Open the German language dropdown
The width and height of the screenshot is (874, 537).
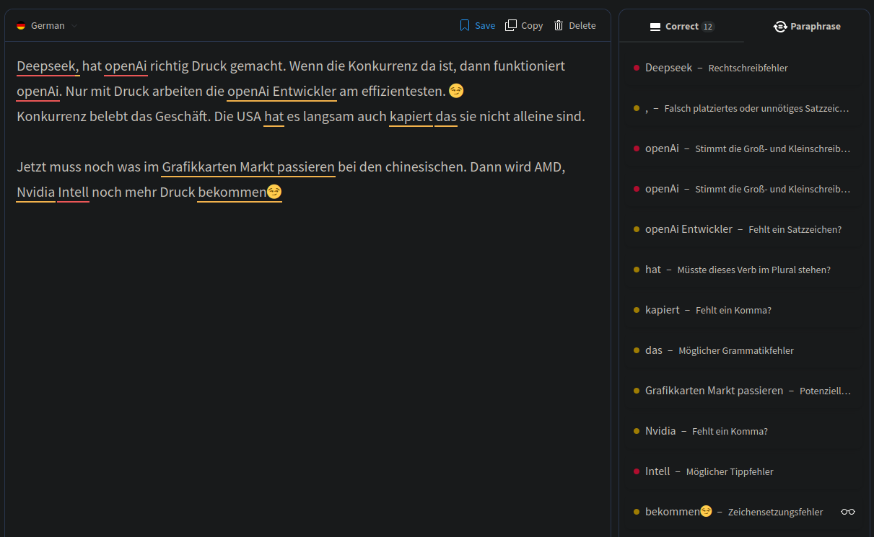pos(47,26)
